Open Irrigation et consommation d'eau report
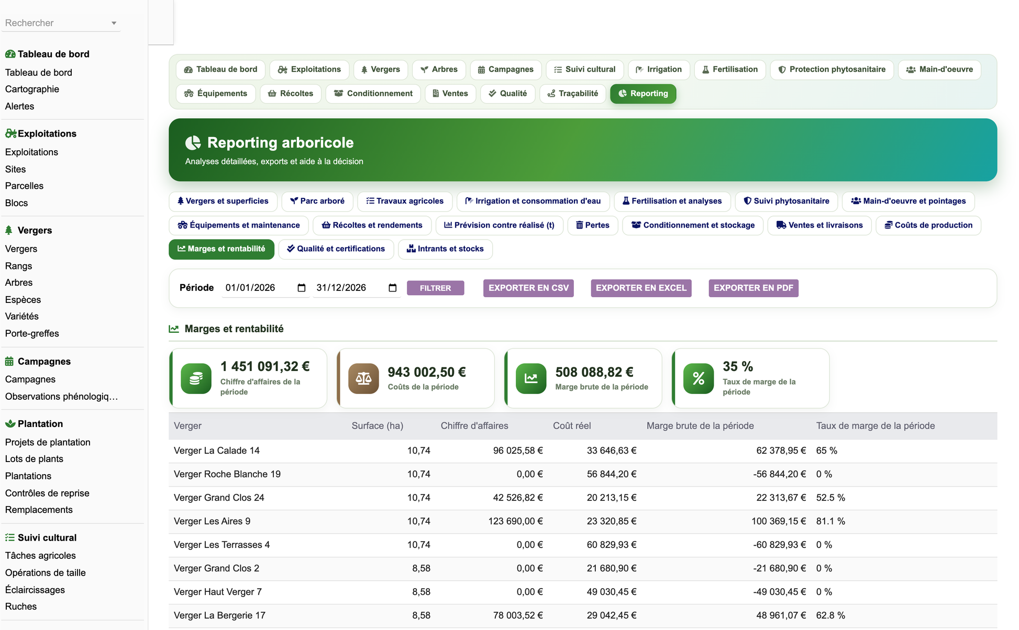Screen dimensions: 1019x630 [533, 201]
